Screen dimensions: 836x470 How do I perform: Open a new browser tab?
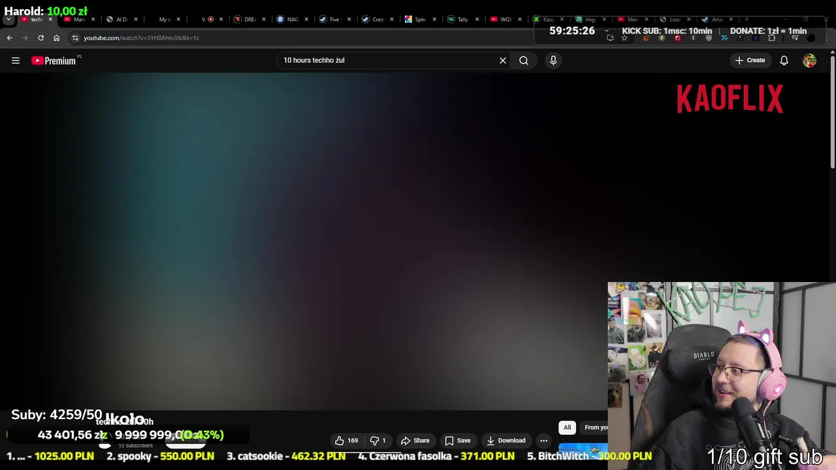(747, 20)
